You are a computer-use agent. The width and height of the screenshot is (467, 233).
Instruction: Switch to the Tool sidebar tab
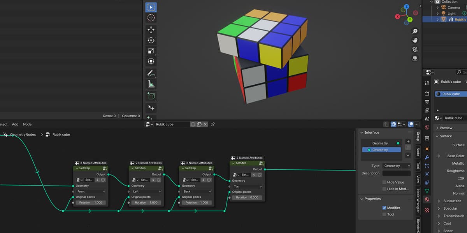418,166
